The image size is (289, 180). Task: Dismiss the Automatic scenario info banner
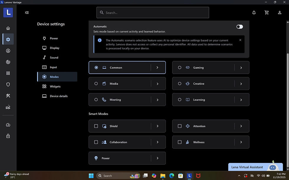[x=240, y=40]
